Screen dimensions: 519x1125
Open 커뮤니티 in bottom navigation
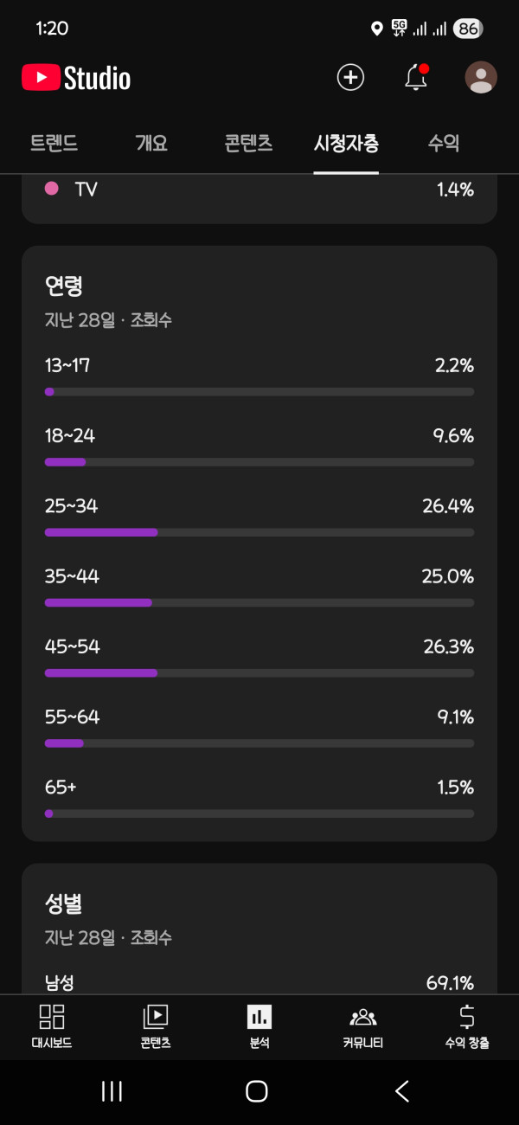363,1026
